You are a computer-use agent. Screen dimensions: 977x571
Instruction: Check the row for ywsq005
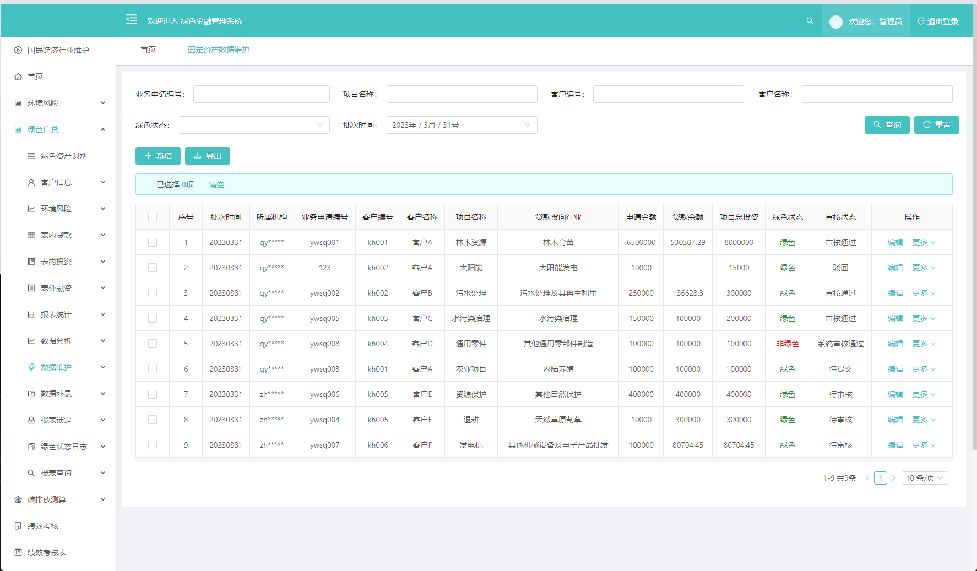(x=153, y=318)
